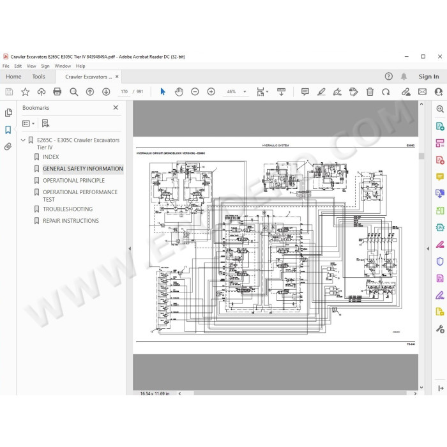Click the vertical scrollbar thumb
Image resolution: width=447 pixels, height=447 pixels.
[x=421, y=156]
